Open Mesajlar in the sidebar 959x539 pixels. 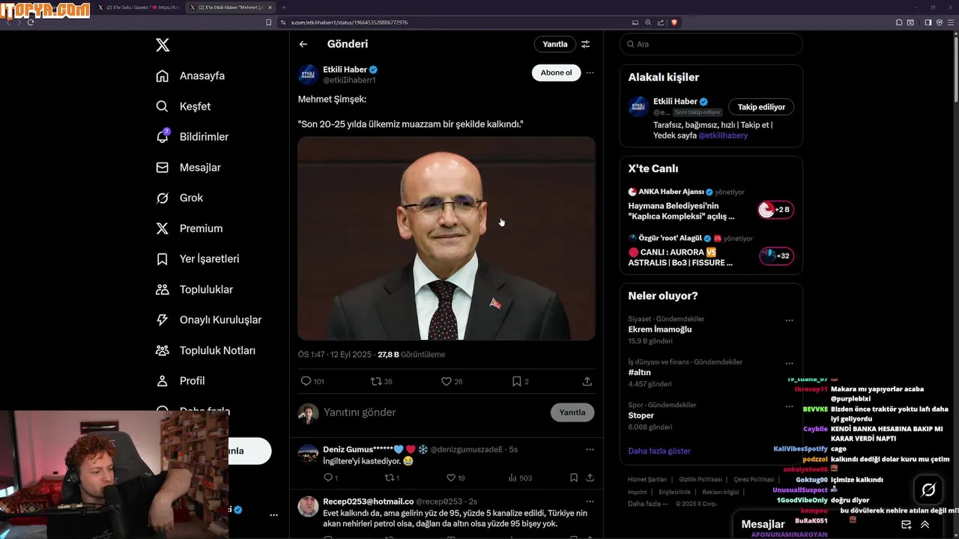(x=188, y=168)
